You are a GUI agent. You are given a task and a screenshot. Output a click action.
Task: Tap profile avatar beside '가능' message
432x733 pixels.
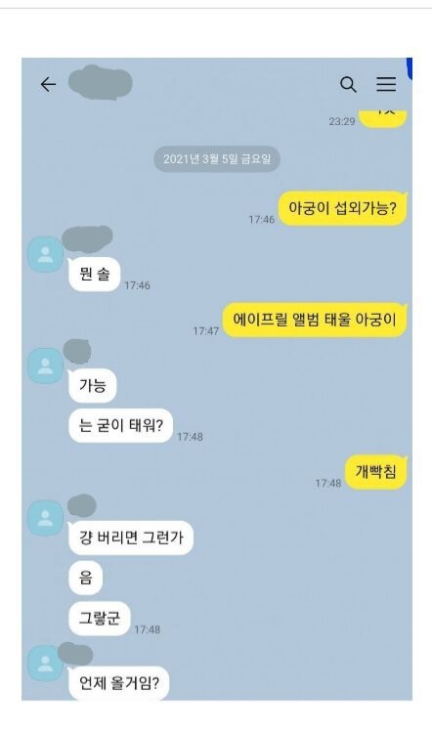coord(45,366)
